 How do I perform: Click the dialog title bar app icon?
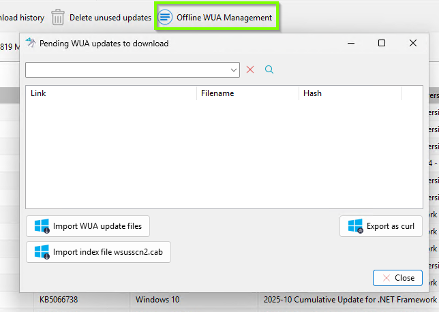[31, 43]
